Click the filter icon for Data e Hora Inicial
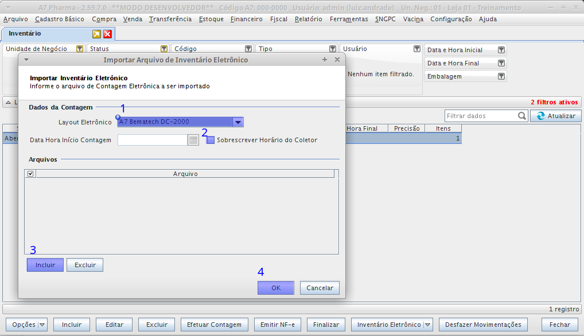This screenshot has width=584, height=336. [501, 50]
